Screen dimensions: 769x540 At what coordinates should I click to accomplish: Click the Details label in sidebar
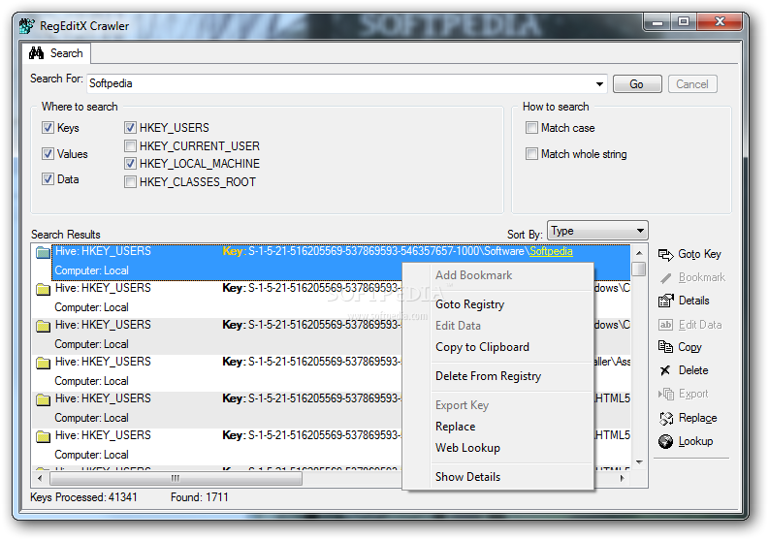(x=693, y=301)
